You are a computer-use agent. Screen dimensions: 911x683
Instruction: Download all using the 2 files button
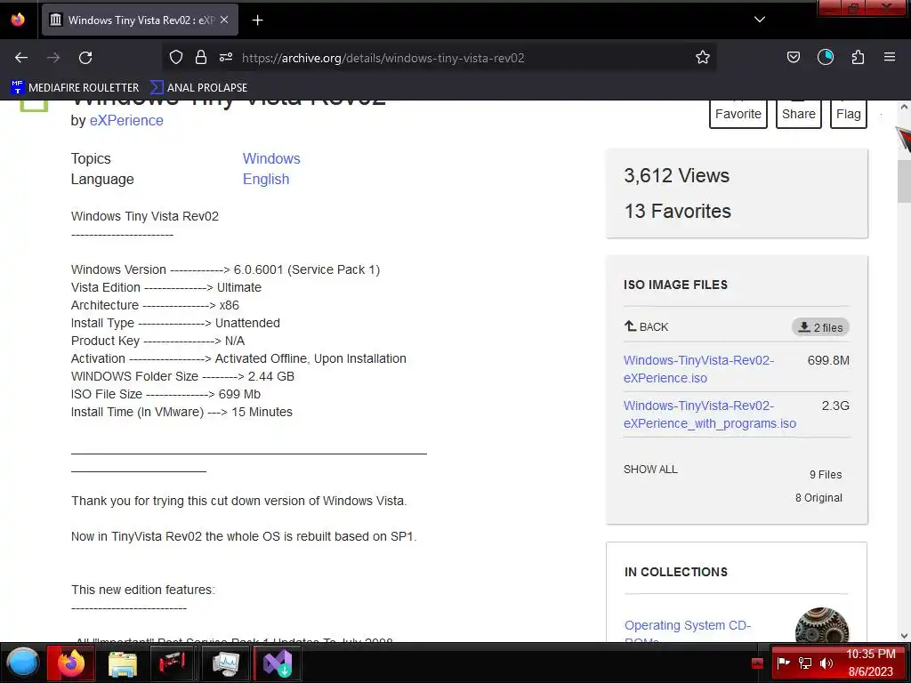pyautogui.click(x=820, y=327)
